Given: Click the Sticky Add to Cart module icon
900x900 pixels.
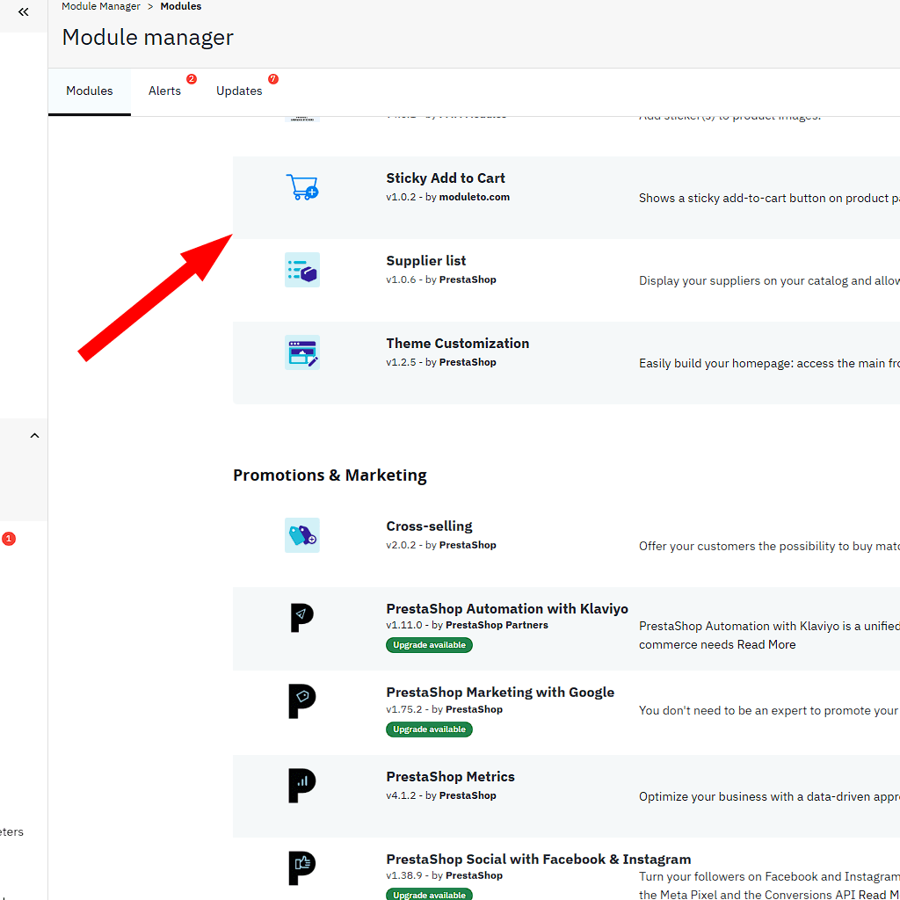Looking at the screenshot, I should coord(302,187).
